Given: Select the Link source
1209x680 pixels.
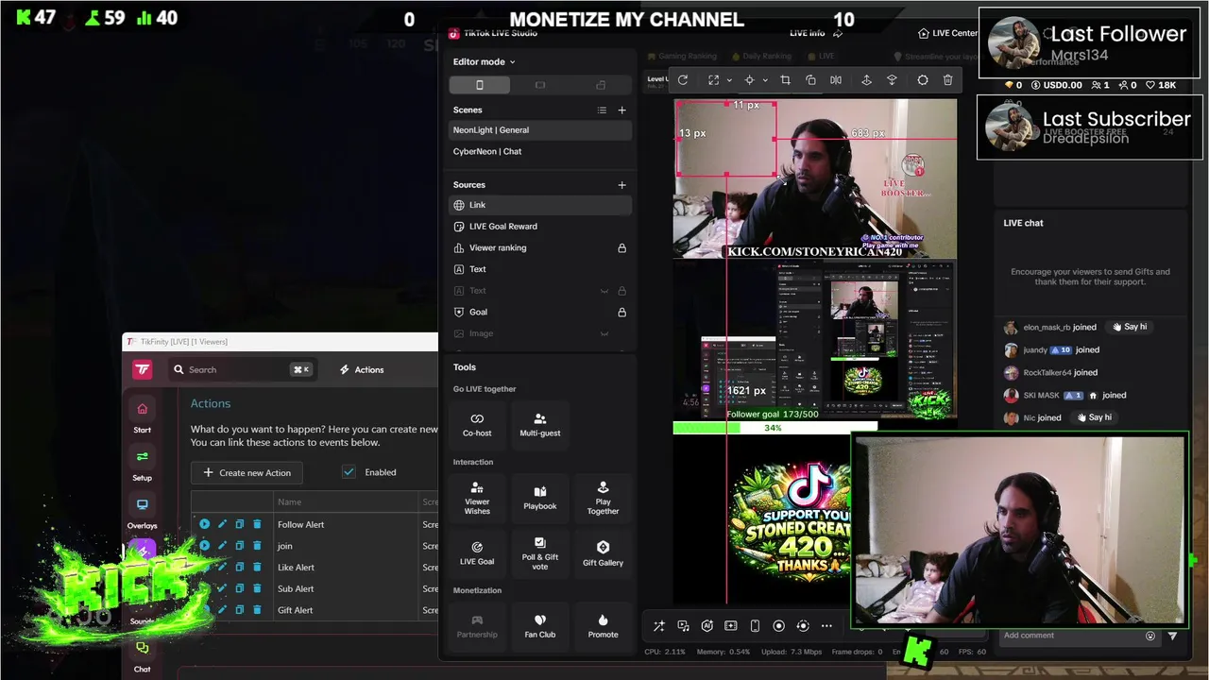Looking at the screenshot, I should [x=539, y=205].
